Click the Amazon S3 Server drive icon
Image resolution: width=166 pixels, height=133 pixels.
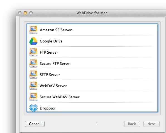tap(33, 30)
